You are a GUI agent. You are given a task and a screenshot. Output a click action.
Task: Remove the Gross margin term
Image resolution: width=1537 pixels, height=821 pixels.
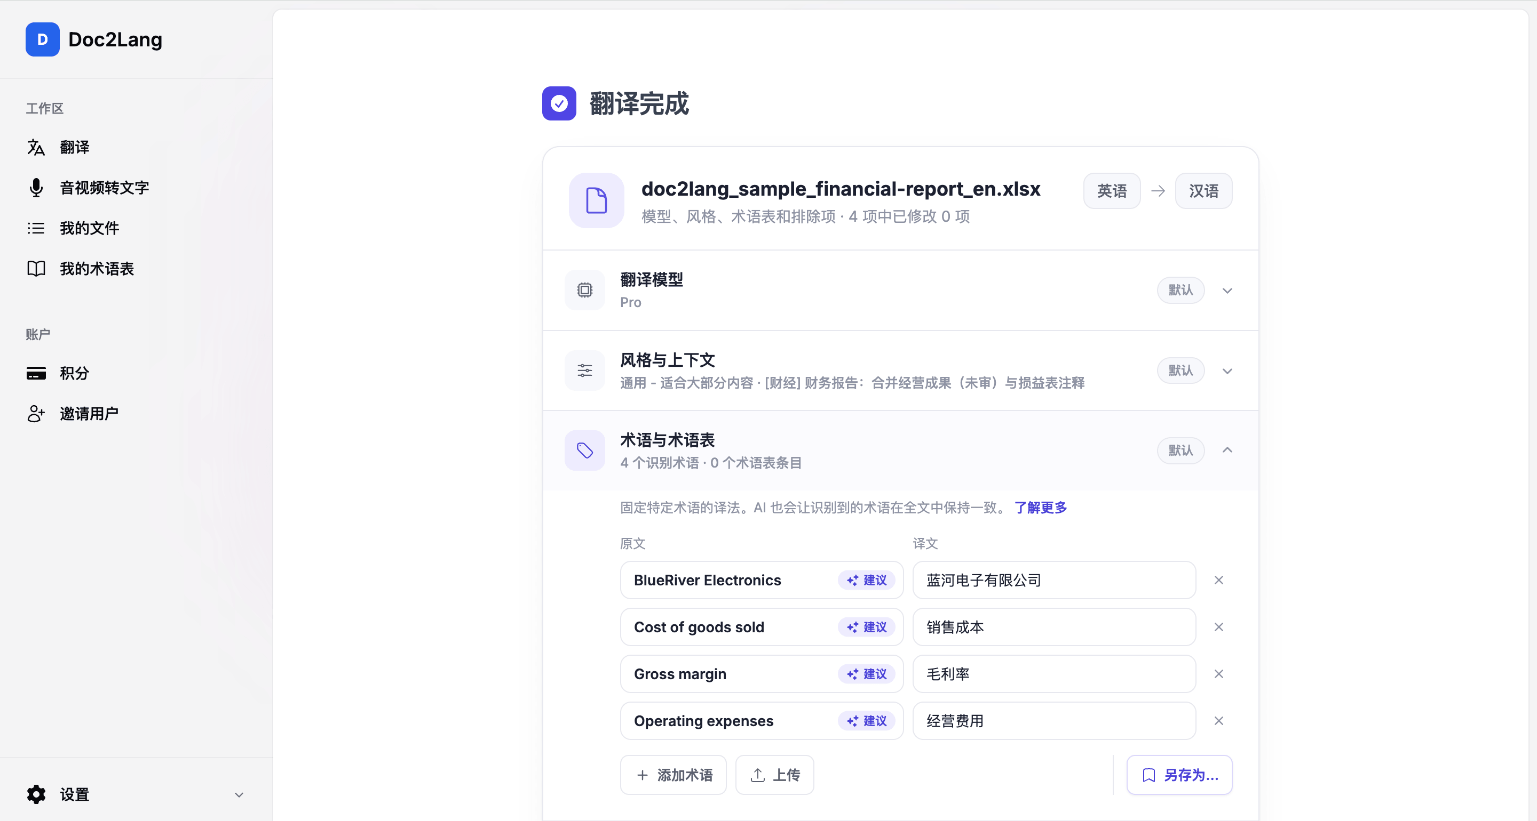1219,674
